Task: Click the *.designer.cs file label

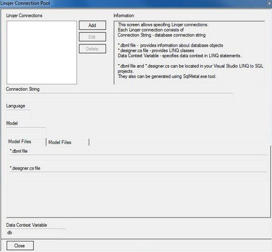Action: point(25,168)
